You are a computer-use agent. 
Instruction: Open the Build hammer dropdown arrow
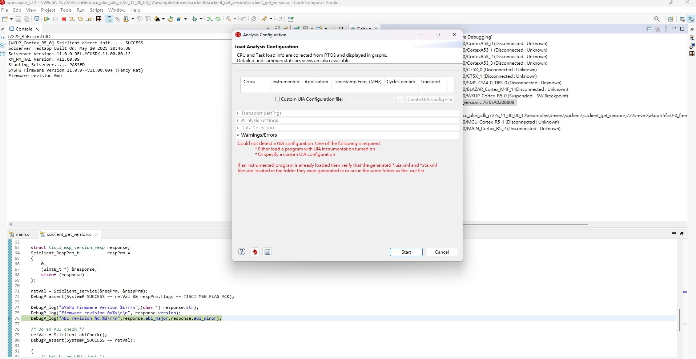[x=235, y=19]
